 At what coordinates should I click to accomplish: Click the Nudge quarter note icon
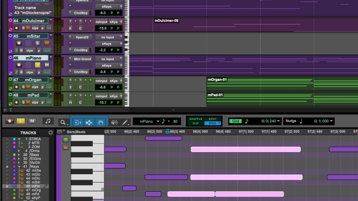tap(301, 121)
